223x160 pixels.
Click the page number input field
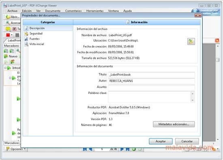[x=102, y=149]
